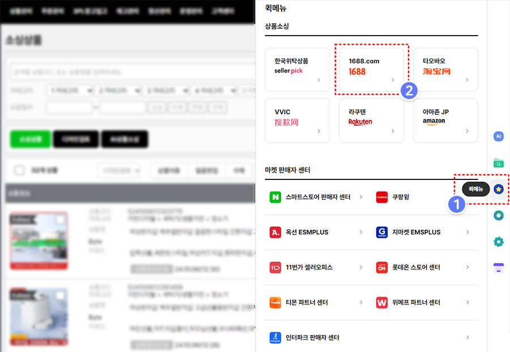The height and width of the screenshot is (352, 510).
Task: Click the purple calendar sidebar icon
Action: 499,268
